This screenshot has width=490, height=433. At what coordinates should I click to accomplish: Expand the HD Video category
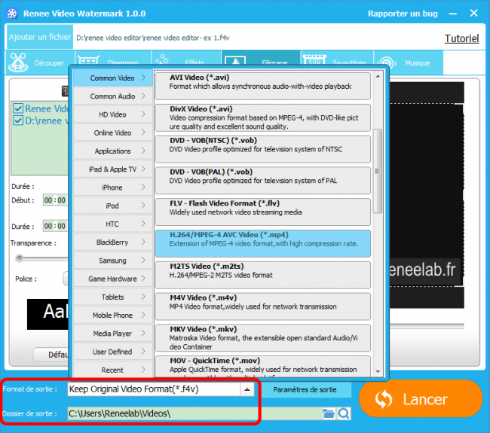point(113,114)
